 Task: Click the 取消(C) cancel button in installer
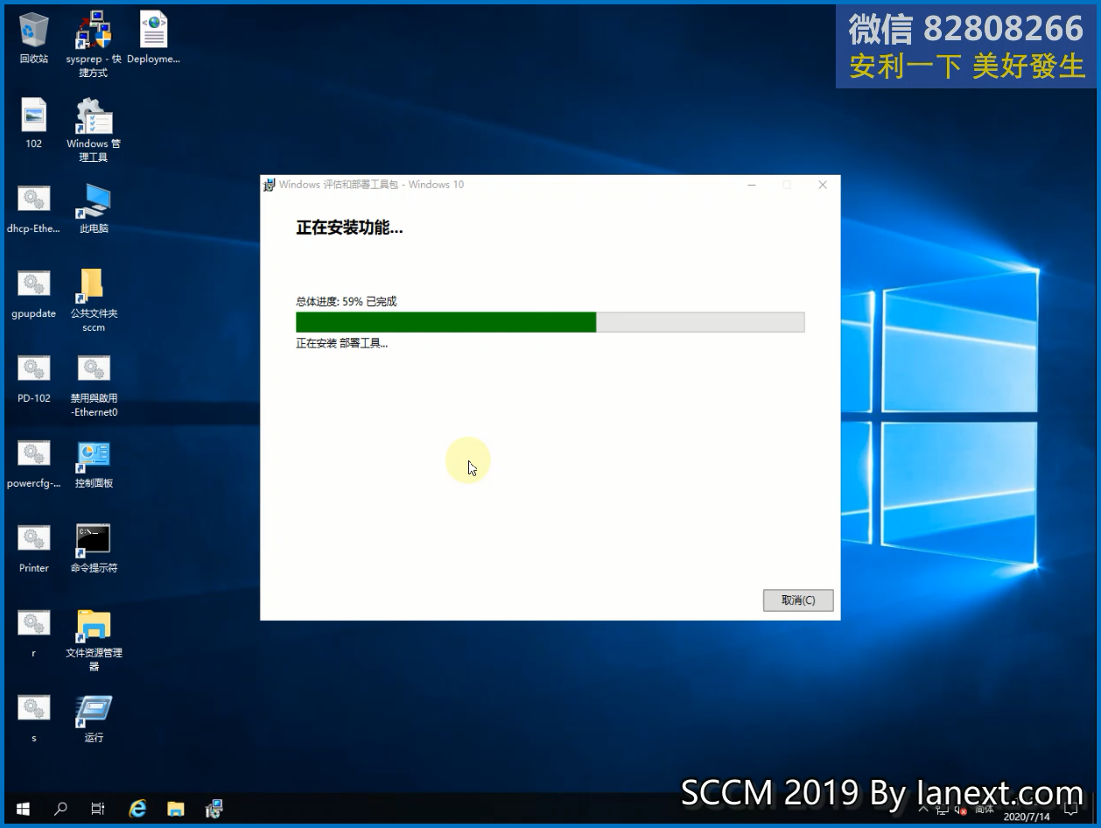click(798, 600)
